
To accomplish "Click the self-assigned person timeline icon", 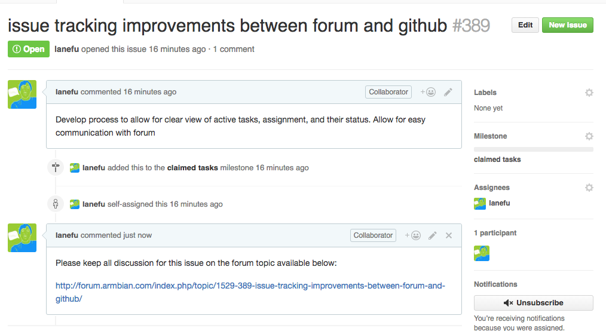I will (56, 204).
